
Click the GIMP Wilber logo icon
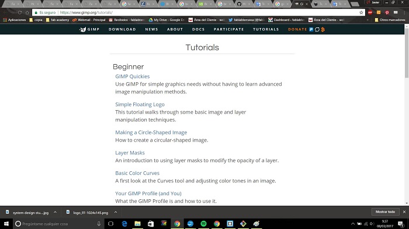click(83, 29)
